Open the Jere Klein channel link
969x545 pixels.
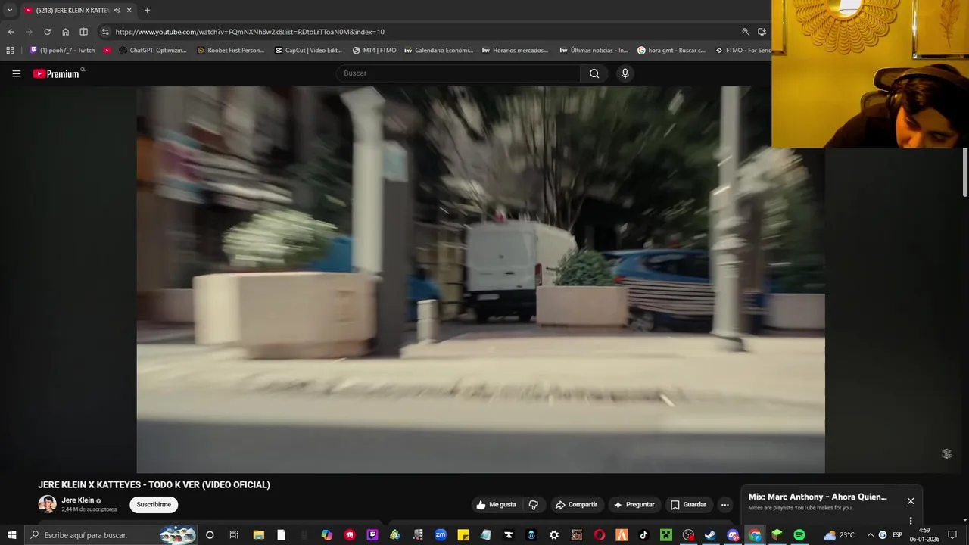[78, 500]
